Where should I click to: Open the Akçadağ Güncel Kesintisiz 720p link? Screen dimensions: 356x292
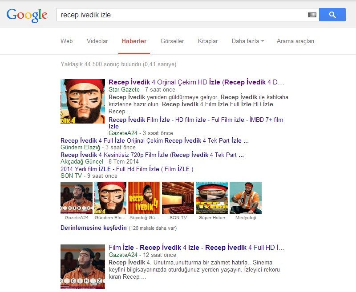click(152, 155)
